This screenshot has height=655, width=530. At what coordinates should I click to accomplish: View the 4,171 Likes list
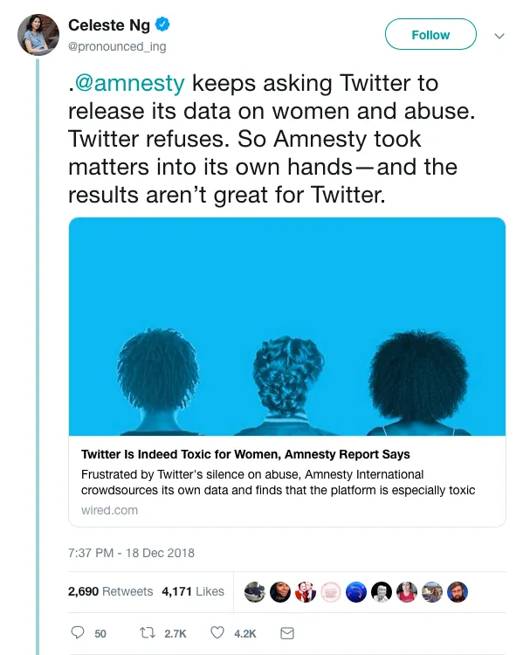pyautogui.click(x=193, y=591)
